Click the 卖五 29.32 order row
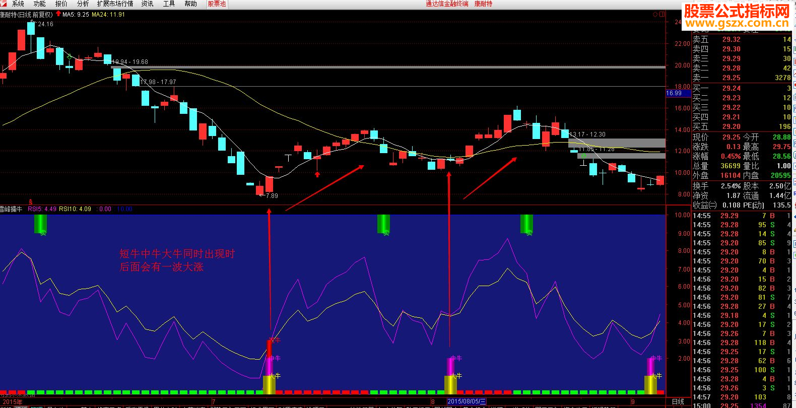The height and width of the screenshot is (408, 796). [742, 39]
